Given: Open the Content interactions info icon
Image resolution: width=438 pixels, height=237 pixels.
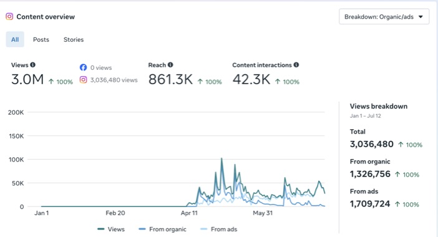Looking at the screenshot, I should (x=296, y=65).
